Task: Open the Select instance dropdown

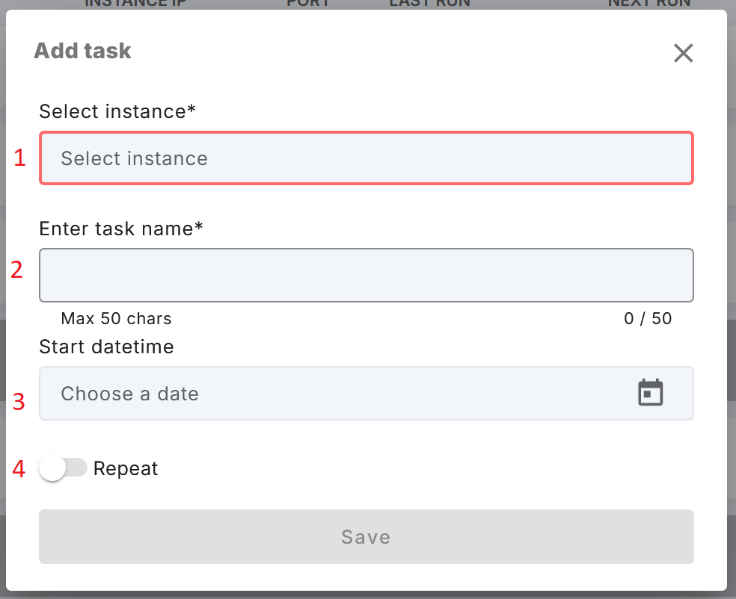Action: click(366, 158)
